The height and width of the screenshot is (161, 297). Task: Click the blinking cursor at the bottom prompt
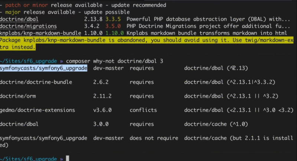(67, 159)
